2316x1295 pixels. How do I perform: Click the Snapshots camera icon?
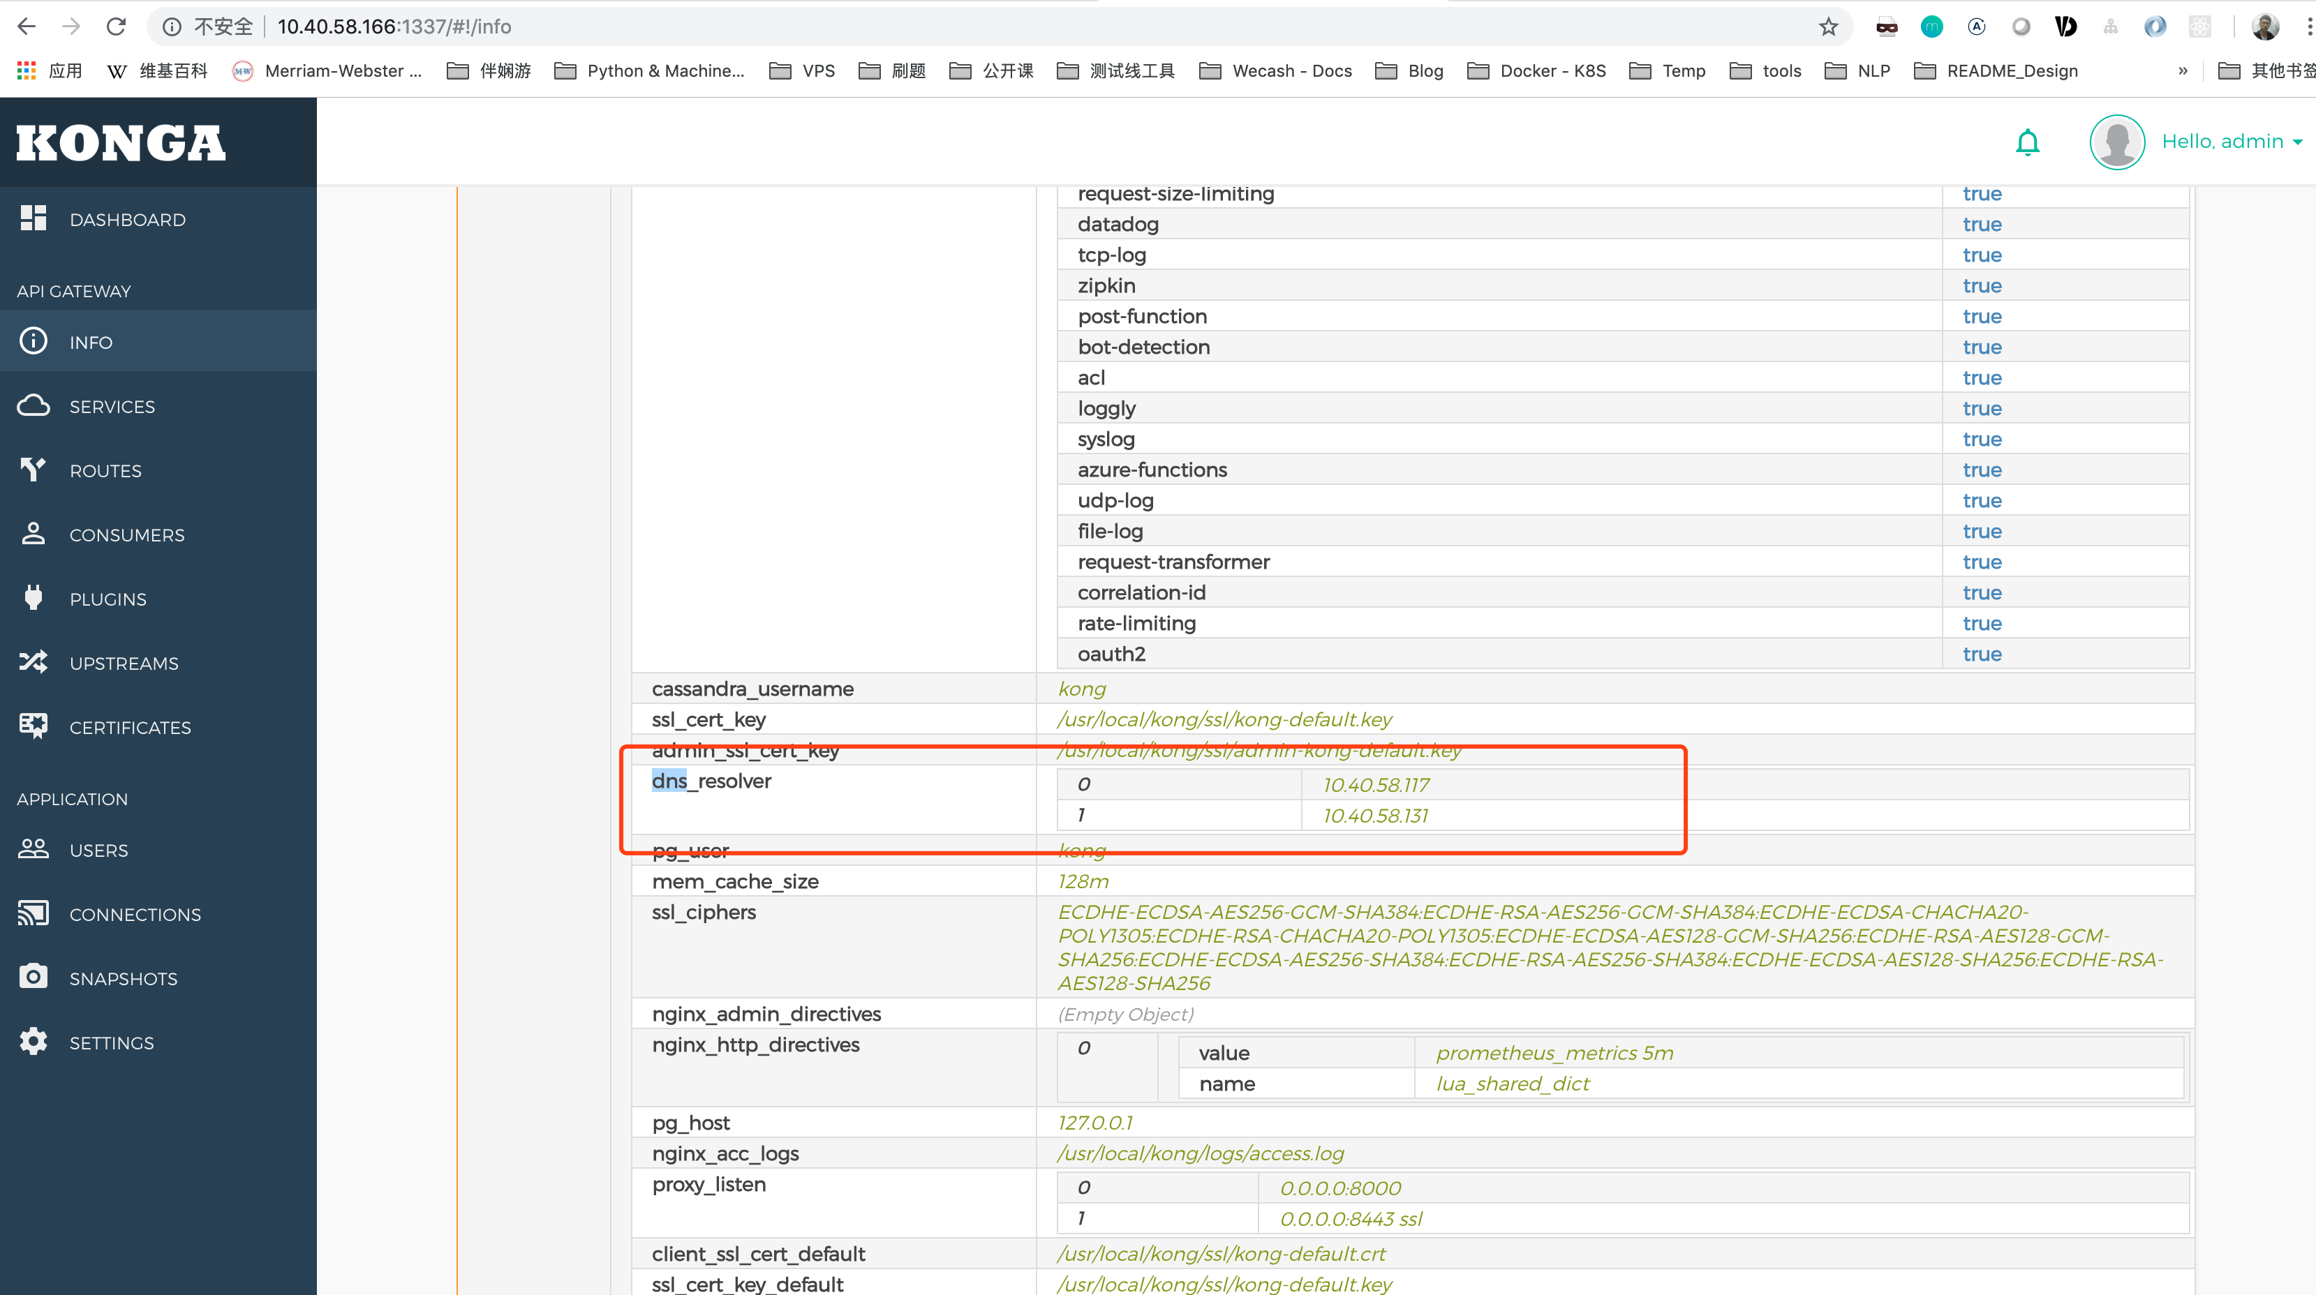(34, 977)
